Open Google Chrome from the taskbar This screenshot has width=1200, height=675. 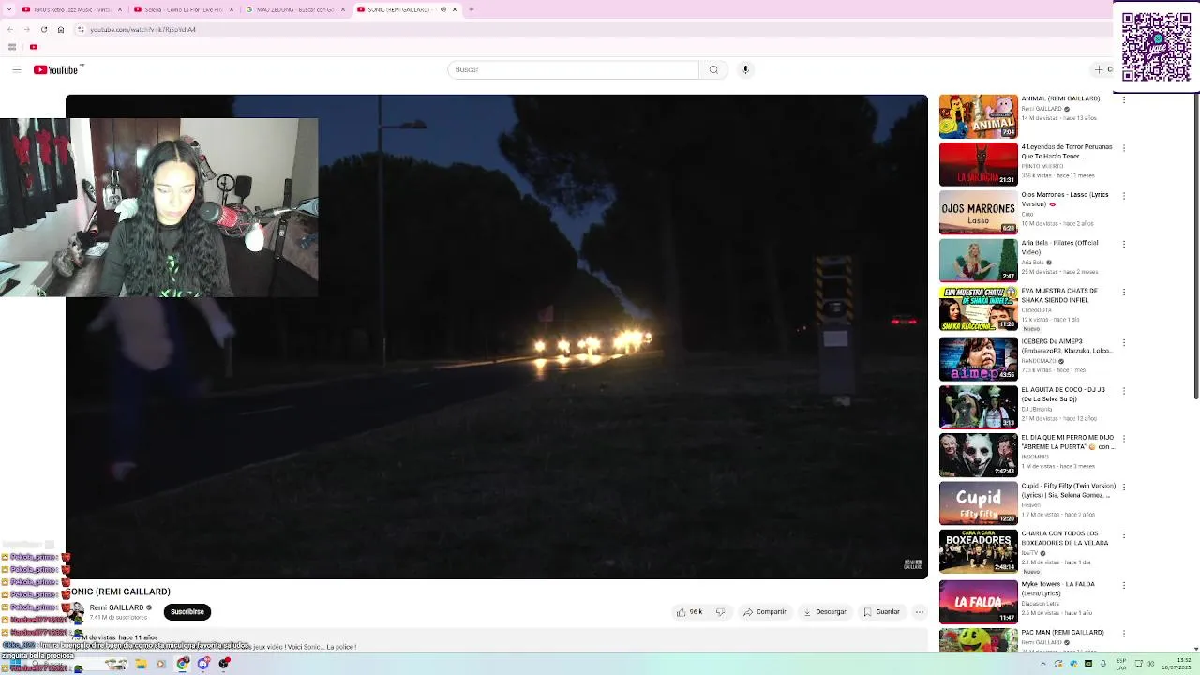[182, 664]
